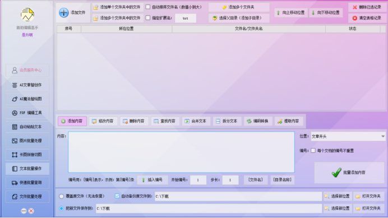The image size is (388, 218).
Task: Click [目录名称] placeholder button
Action: (283, 180)
